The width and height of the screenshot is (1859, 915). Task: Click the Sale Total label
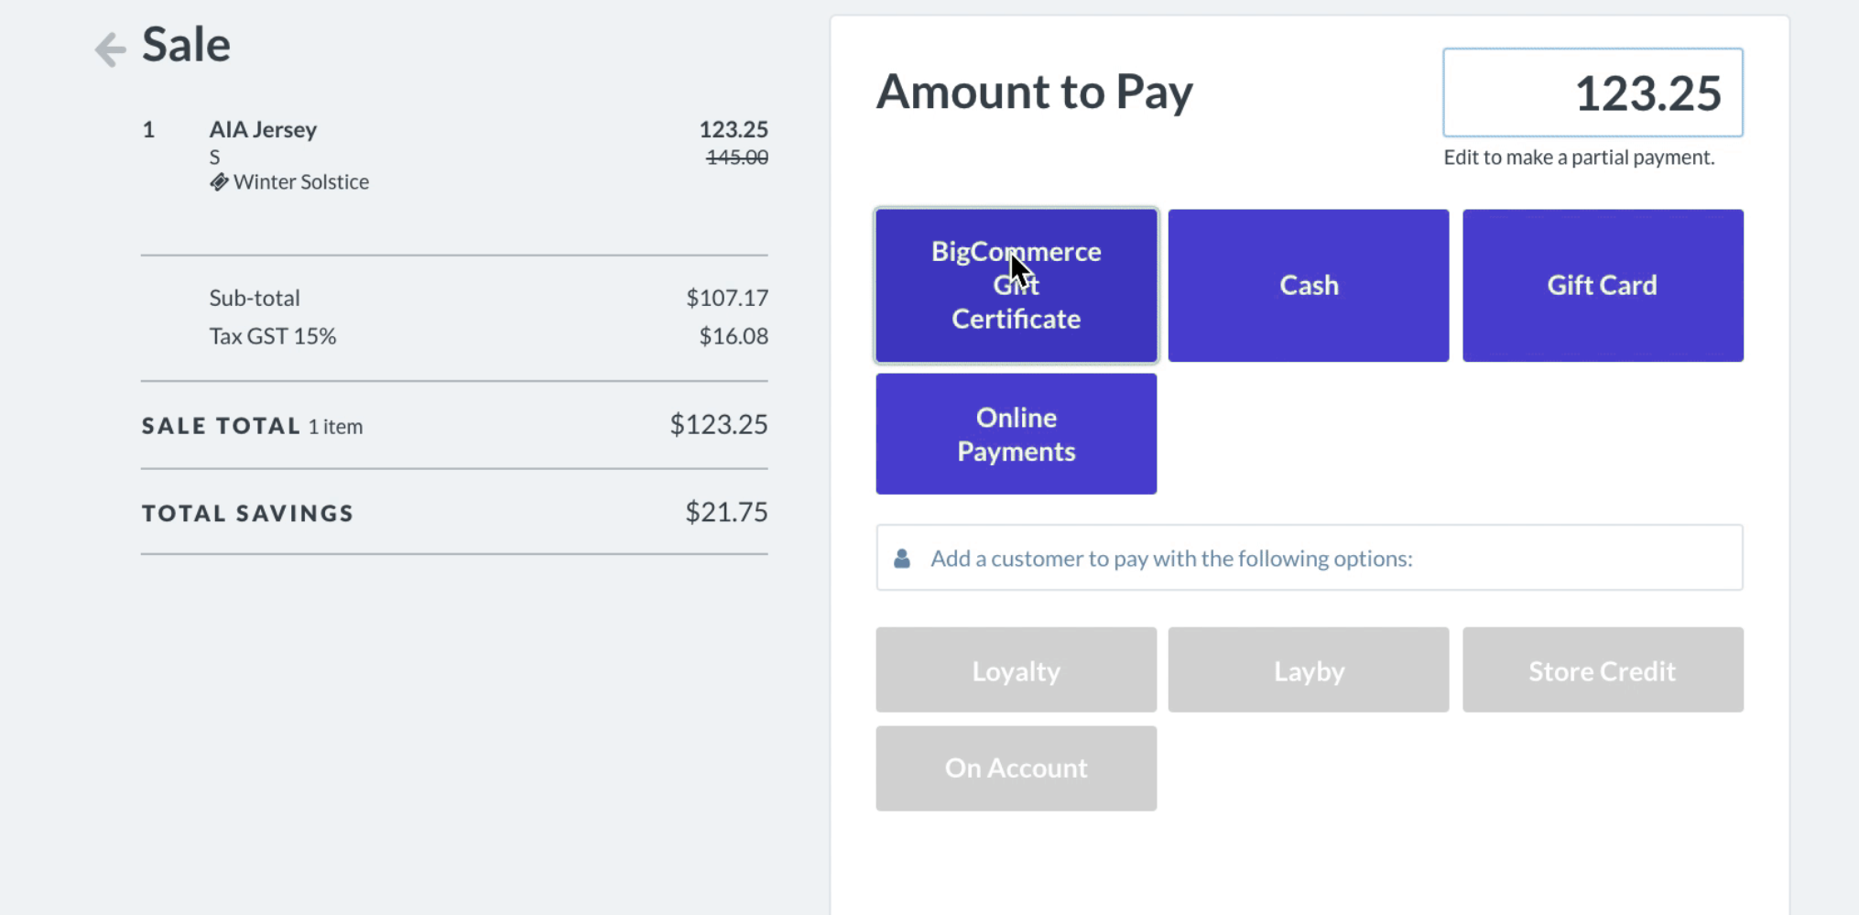coord(221,426)
